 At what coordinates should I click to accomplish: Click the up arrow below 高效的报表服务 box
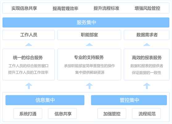coord(147,86)
